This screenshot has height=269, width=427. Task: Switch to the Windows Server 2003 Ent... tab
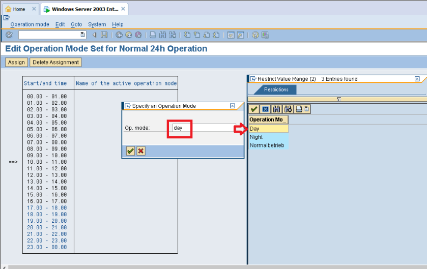point(85,9)
